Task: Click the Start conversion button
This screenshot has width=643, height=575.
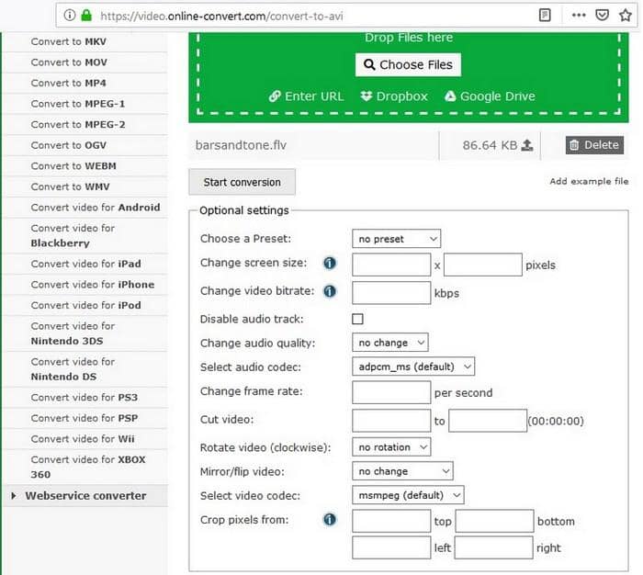Action: click(x=242, y=182)
